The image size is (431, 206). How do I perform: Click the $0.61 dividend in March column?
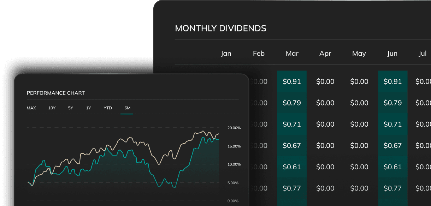click(292, 167)
